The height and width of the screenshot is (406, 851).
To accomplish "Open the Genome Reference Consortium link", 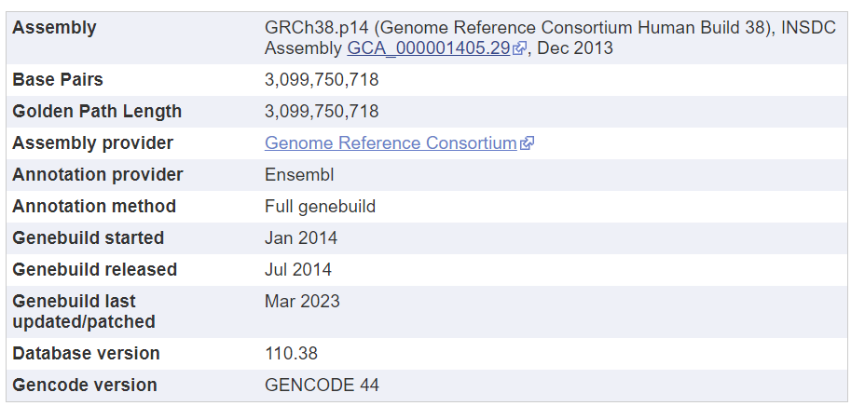I will [391, 143].
